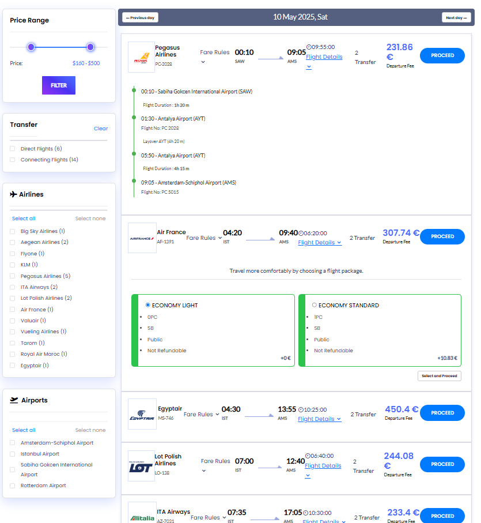
Task: Click the Pegasus Airlines logo
Action: [x=142, y=57]
